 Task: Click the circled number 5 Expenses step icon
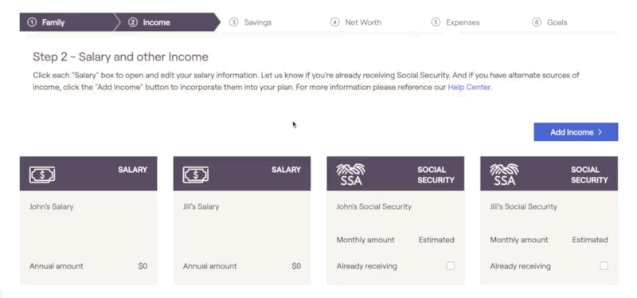(x=436, y=22)
